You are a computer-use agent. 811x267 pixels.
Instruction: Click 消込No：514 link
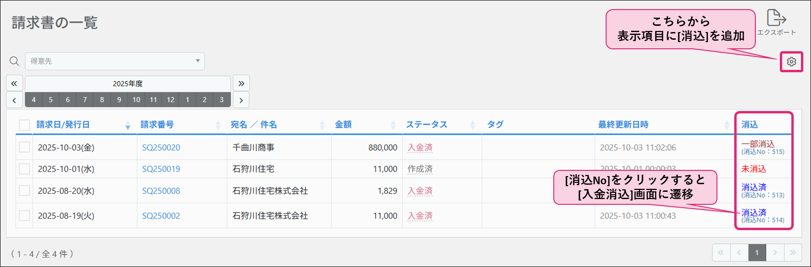[x=763, y=220]
